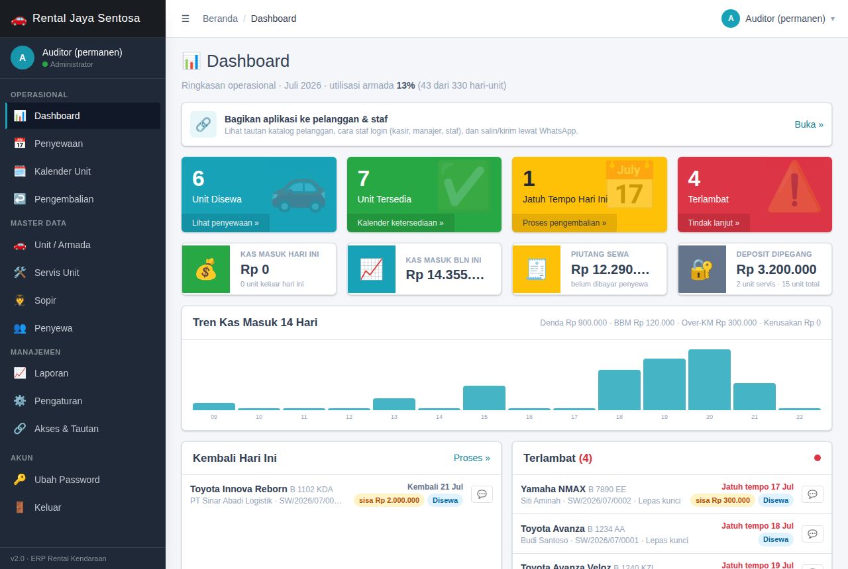The width and height of the screenshot is (848, 569).
Task: Toggle sidebar with hamburger menu icon
Action: 185,19
